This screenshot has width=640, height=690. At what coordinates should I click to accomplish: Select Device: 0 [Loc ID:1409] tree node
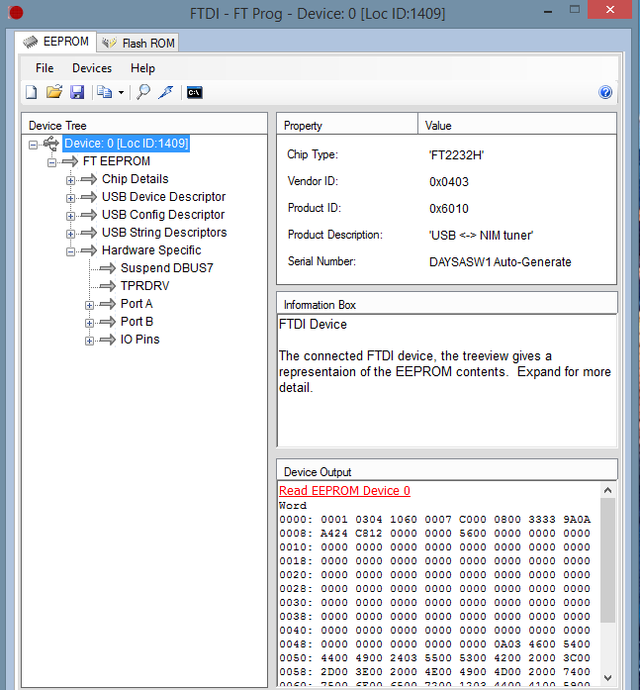[127, 144]
